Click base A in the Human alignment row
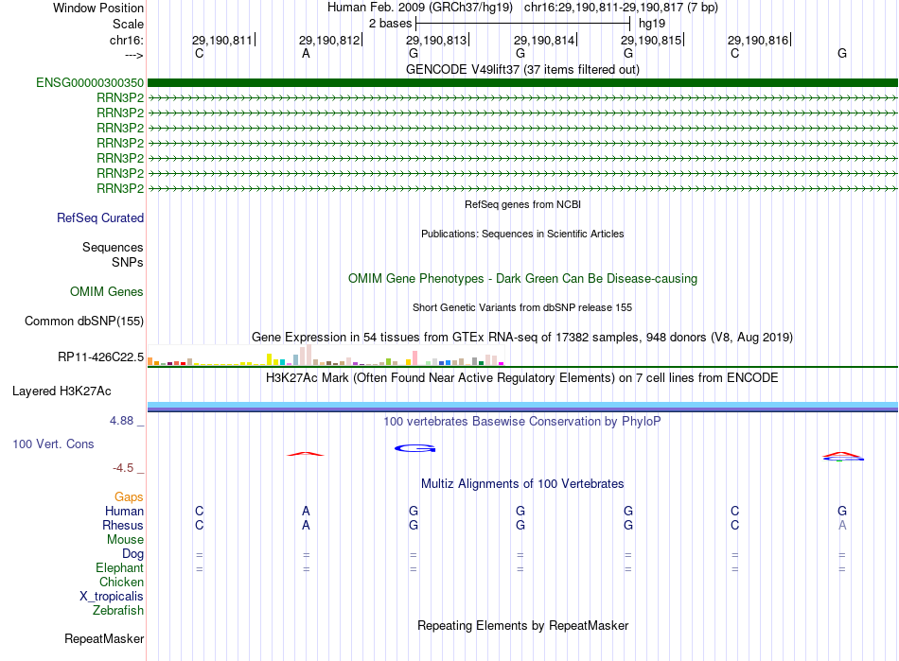The height and width of the screenshot is (661, 899). point(307,511)
